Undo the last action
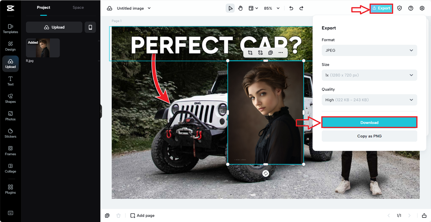This screenshot has height=222, width=431. click(x=291, y=8)
